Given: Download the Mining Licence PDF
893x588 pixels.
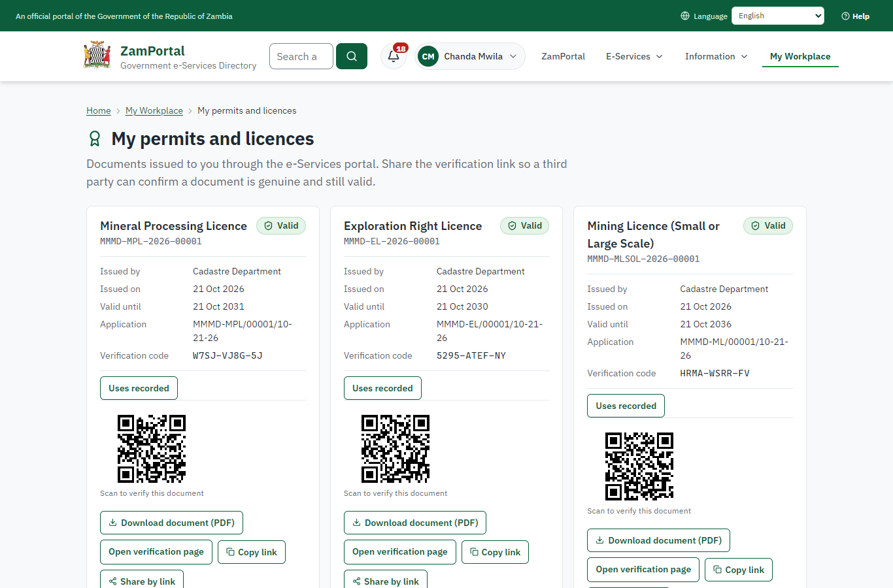Looking at the screenshot, I should pos(659,540).
